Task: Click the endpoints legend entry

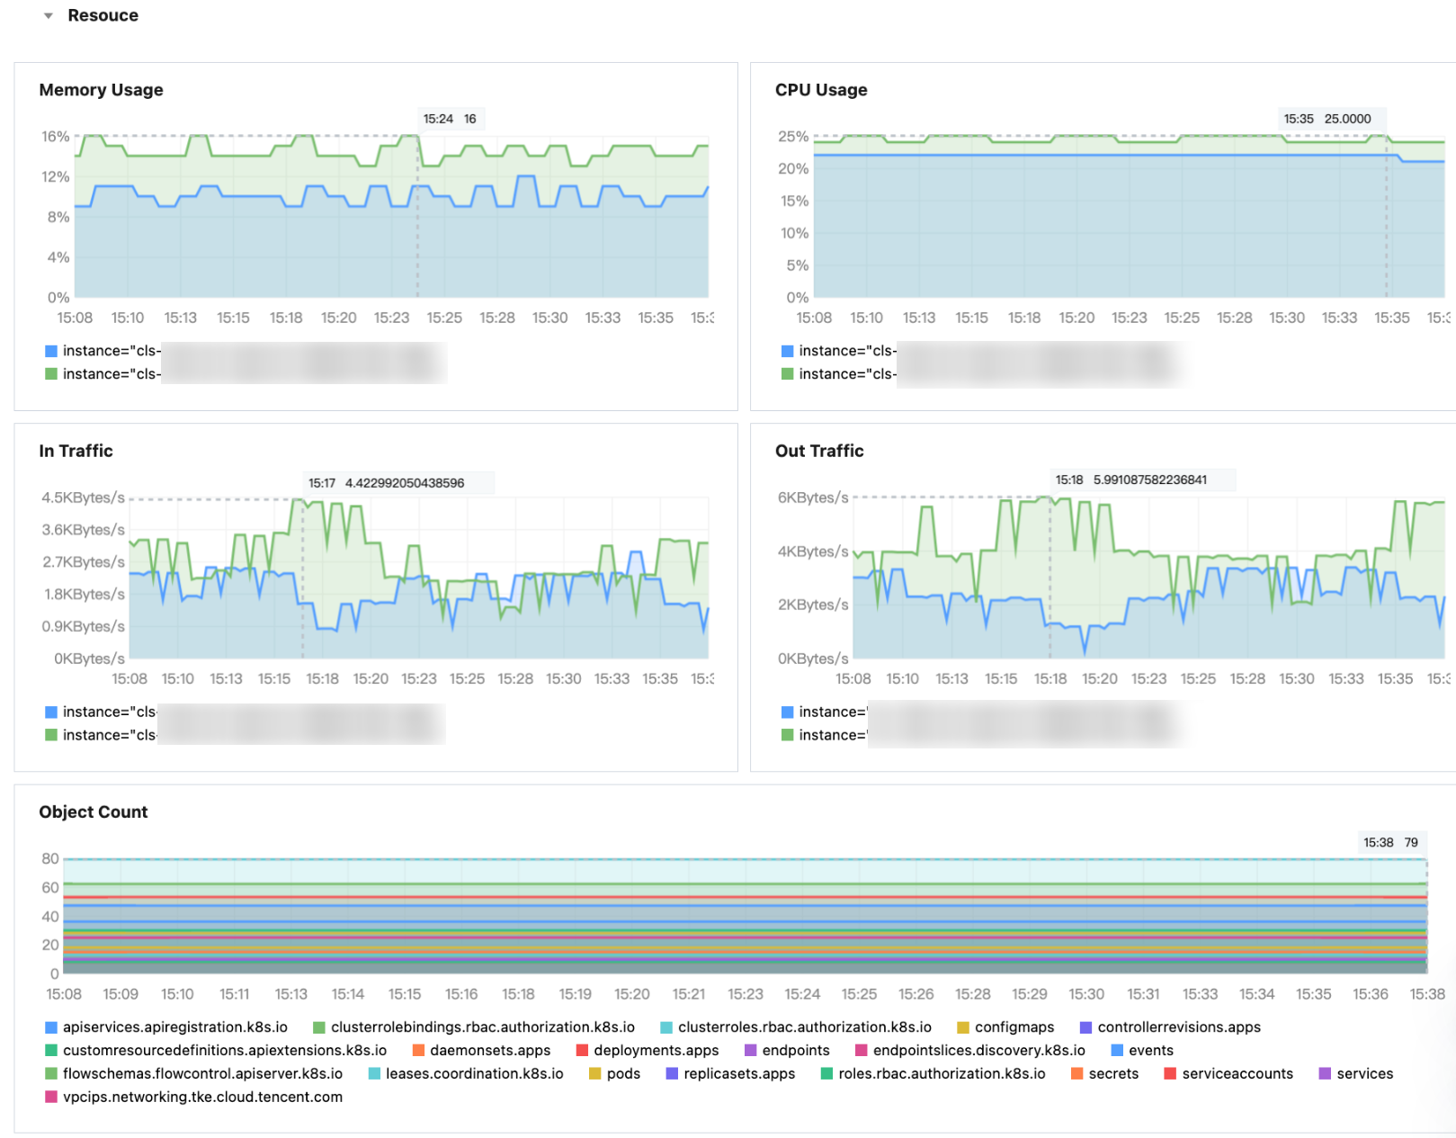Action: point(787,1051)
